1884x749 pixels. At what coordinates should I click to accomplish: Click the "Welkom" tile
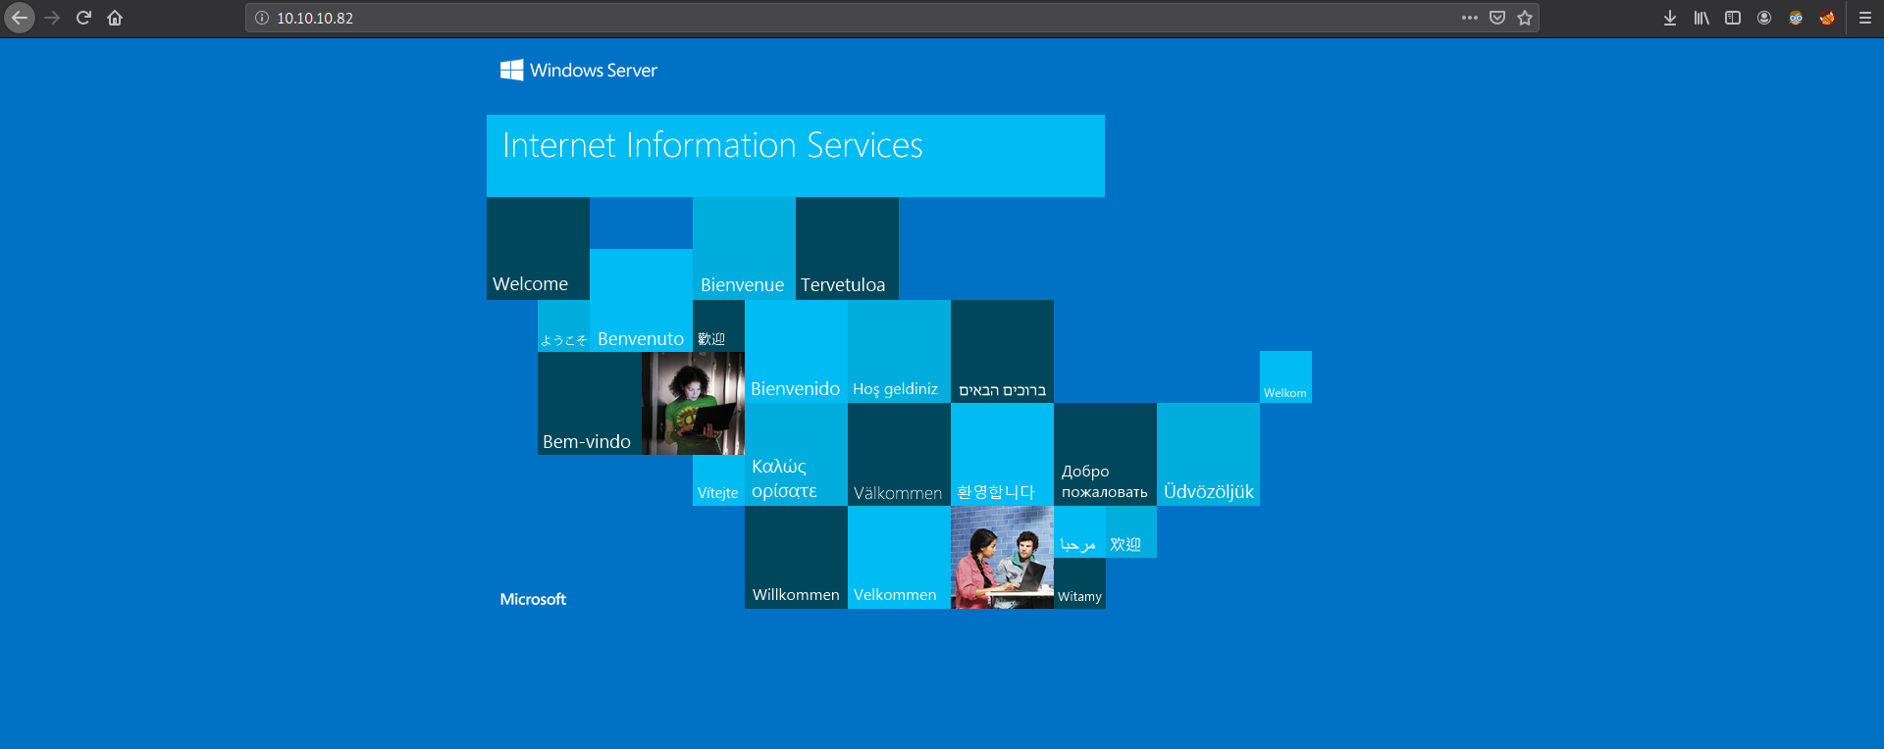[x=1285, y=376]
